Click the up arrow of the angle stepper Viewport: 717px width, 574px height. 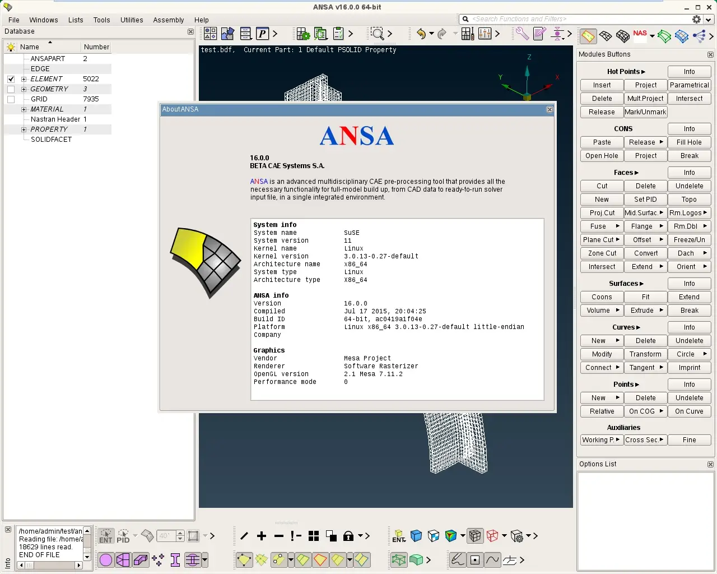click(180, 533)
